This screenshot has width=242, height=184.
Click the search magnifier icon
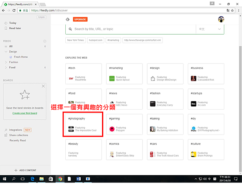coord(70,29)
